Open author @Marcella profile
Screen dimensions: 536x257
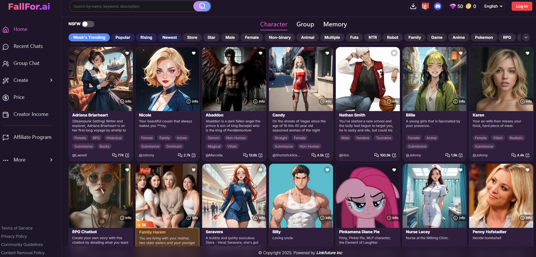coord(214,155)
